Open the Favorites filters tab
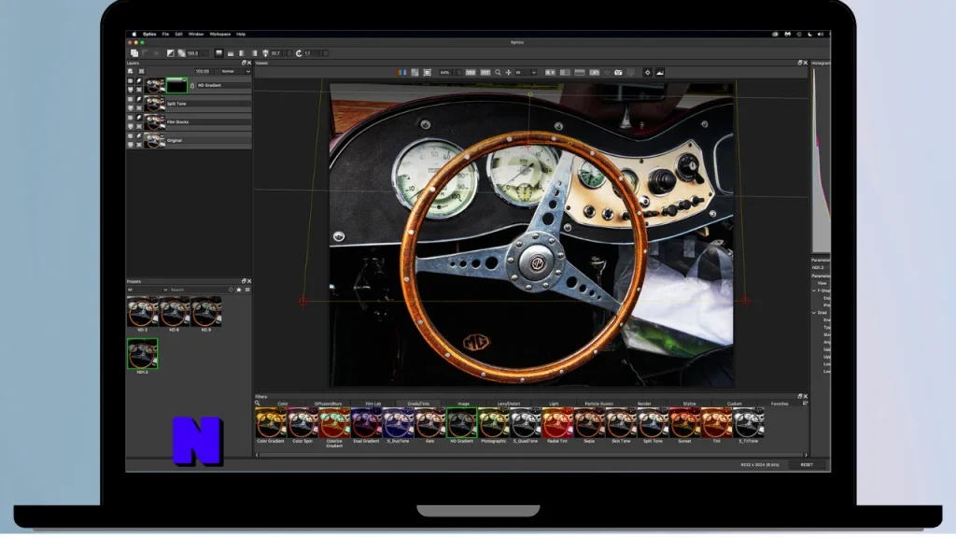 coord(780,403)
